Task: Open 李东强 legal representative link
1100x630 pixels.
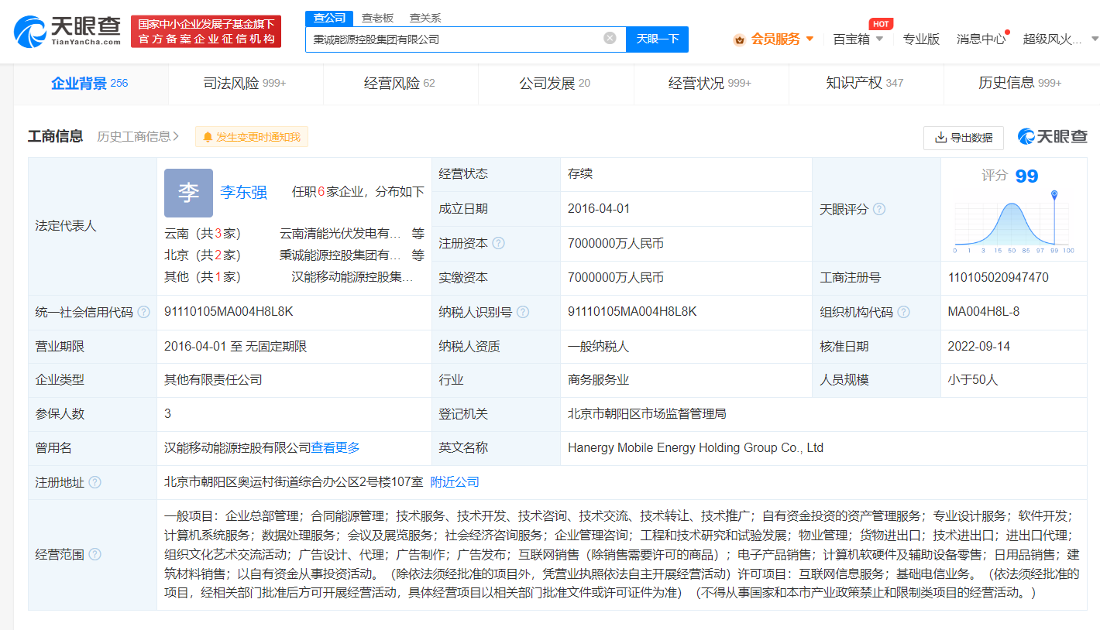Action: 243,193
